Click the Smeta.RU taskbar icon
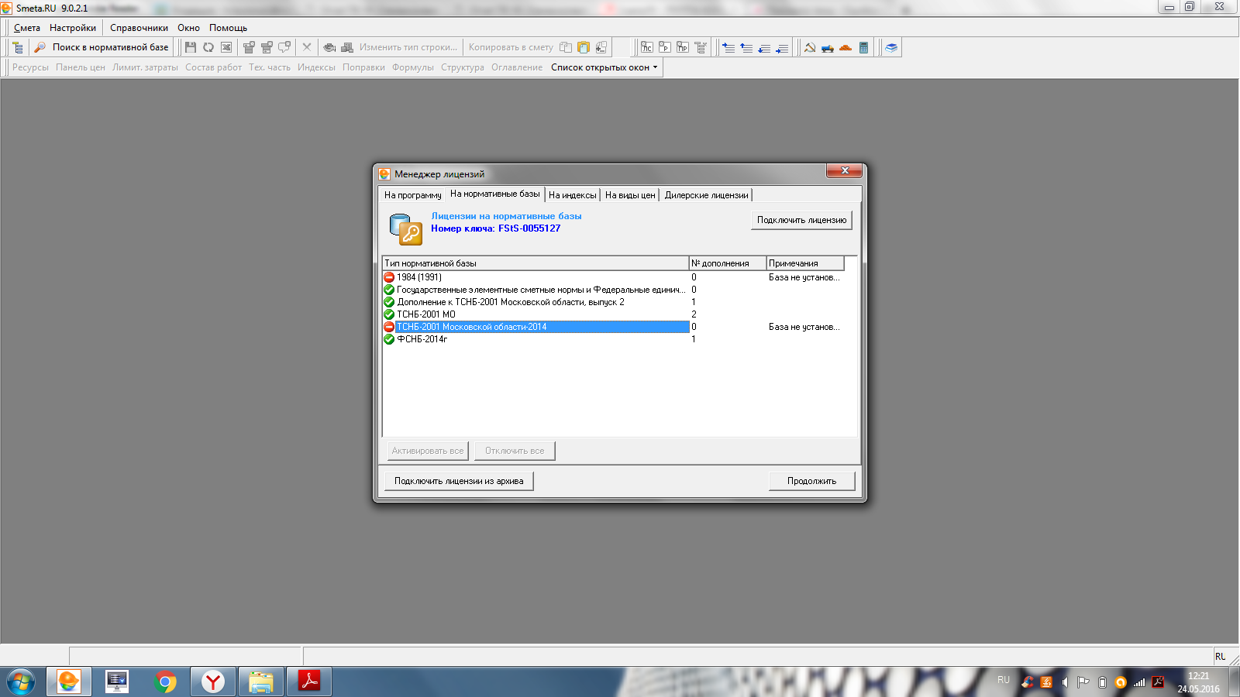The height and width of the screenshot is (697, 1240). [69, 682]
